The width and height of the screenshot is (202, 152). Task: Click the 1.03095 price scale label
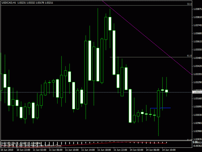[x=197, y=107]
